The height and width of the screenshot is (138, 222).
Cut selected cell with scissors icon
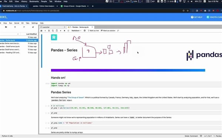(49, 31)
